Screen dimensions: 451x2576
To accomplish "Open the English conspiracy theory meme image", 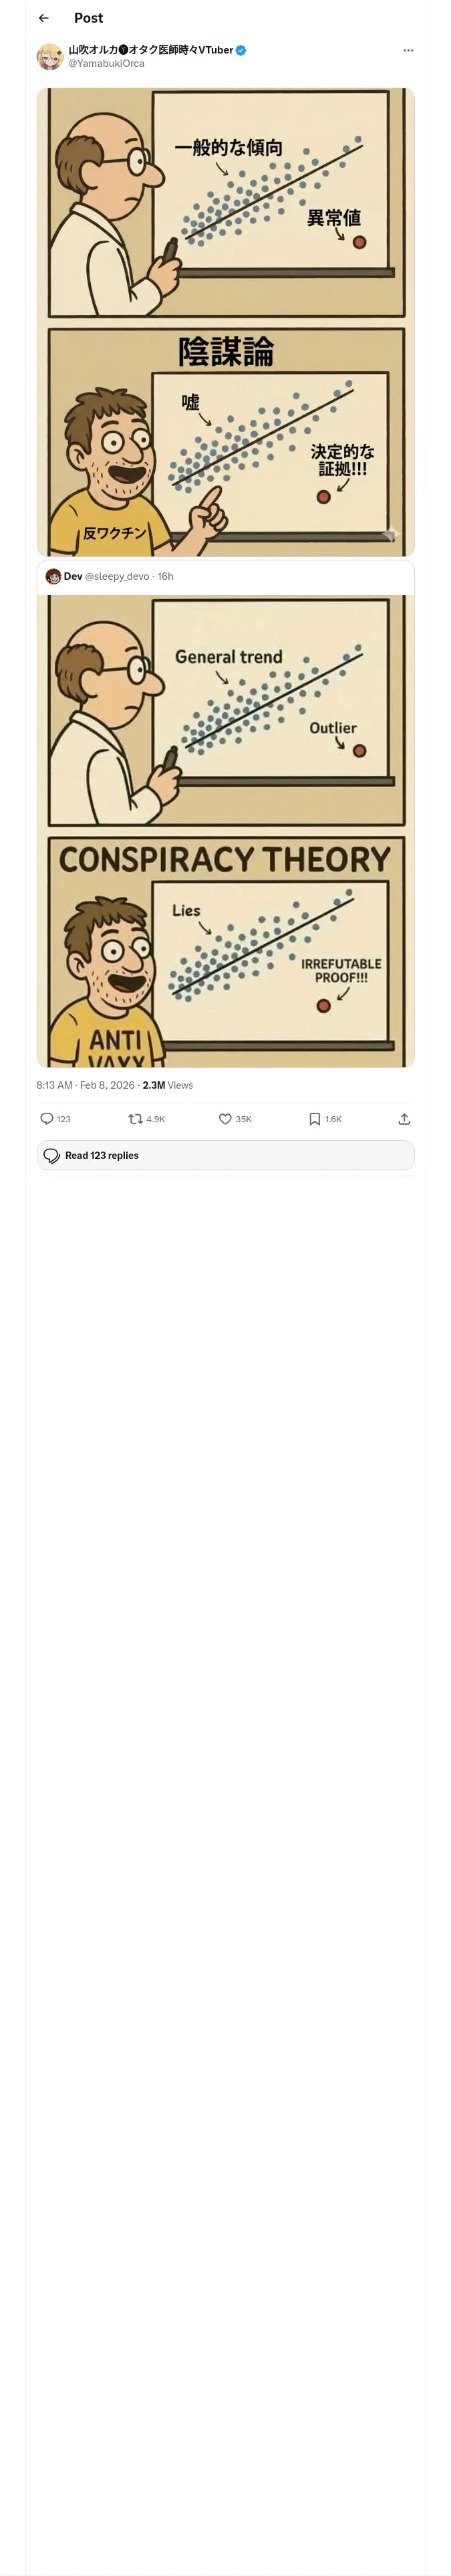I will pos(225,831).
